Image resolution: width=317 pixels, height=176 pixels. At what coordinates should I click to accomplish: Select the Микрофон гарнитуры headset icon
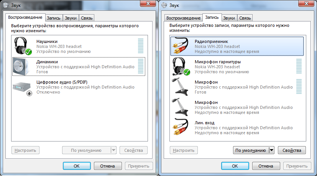click(x=181, y=66)
